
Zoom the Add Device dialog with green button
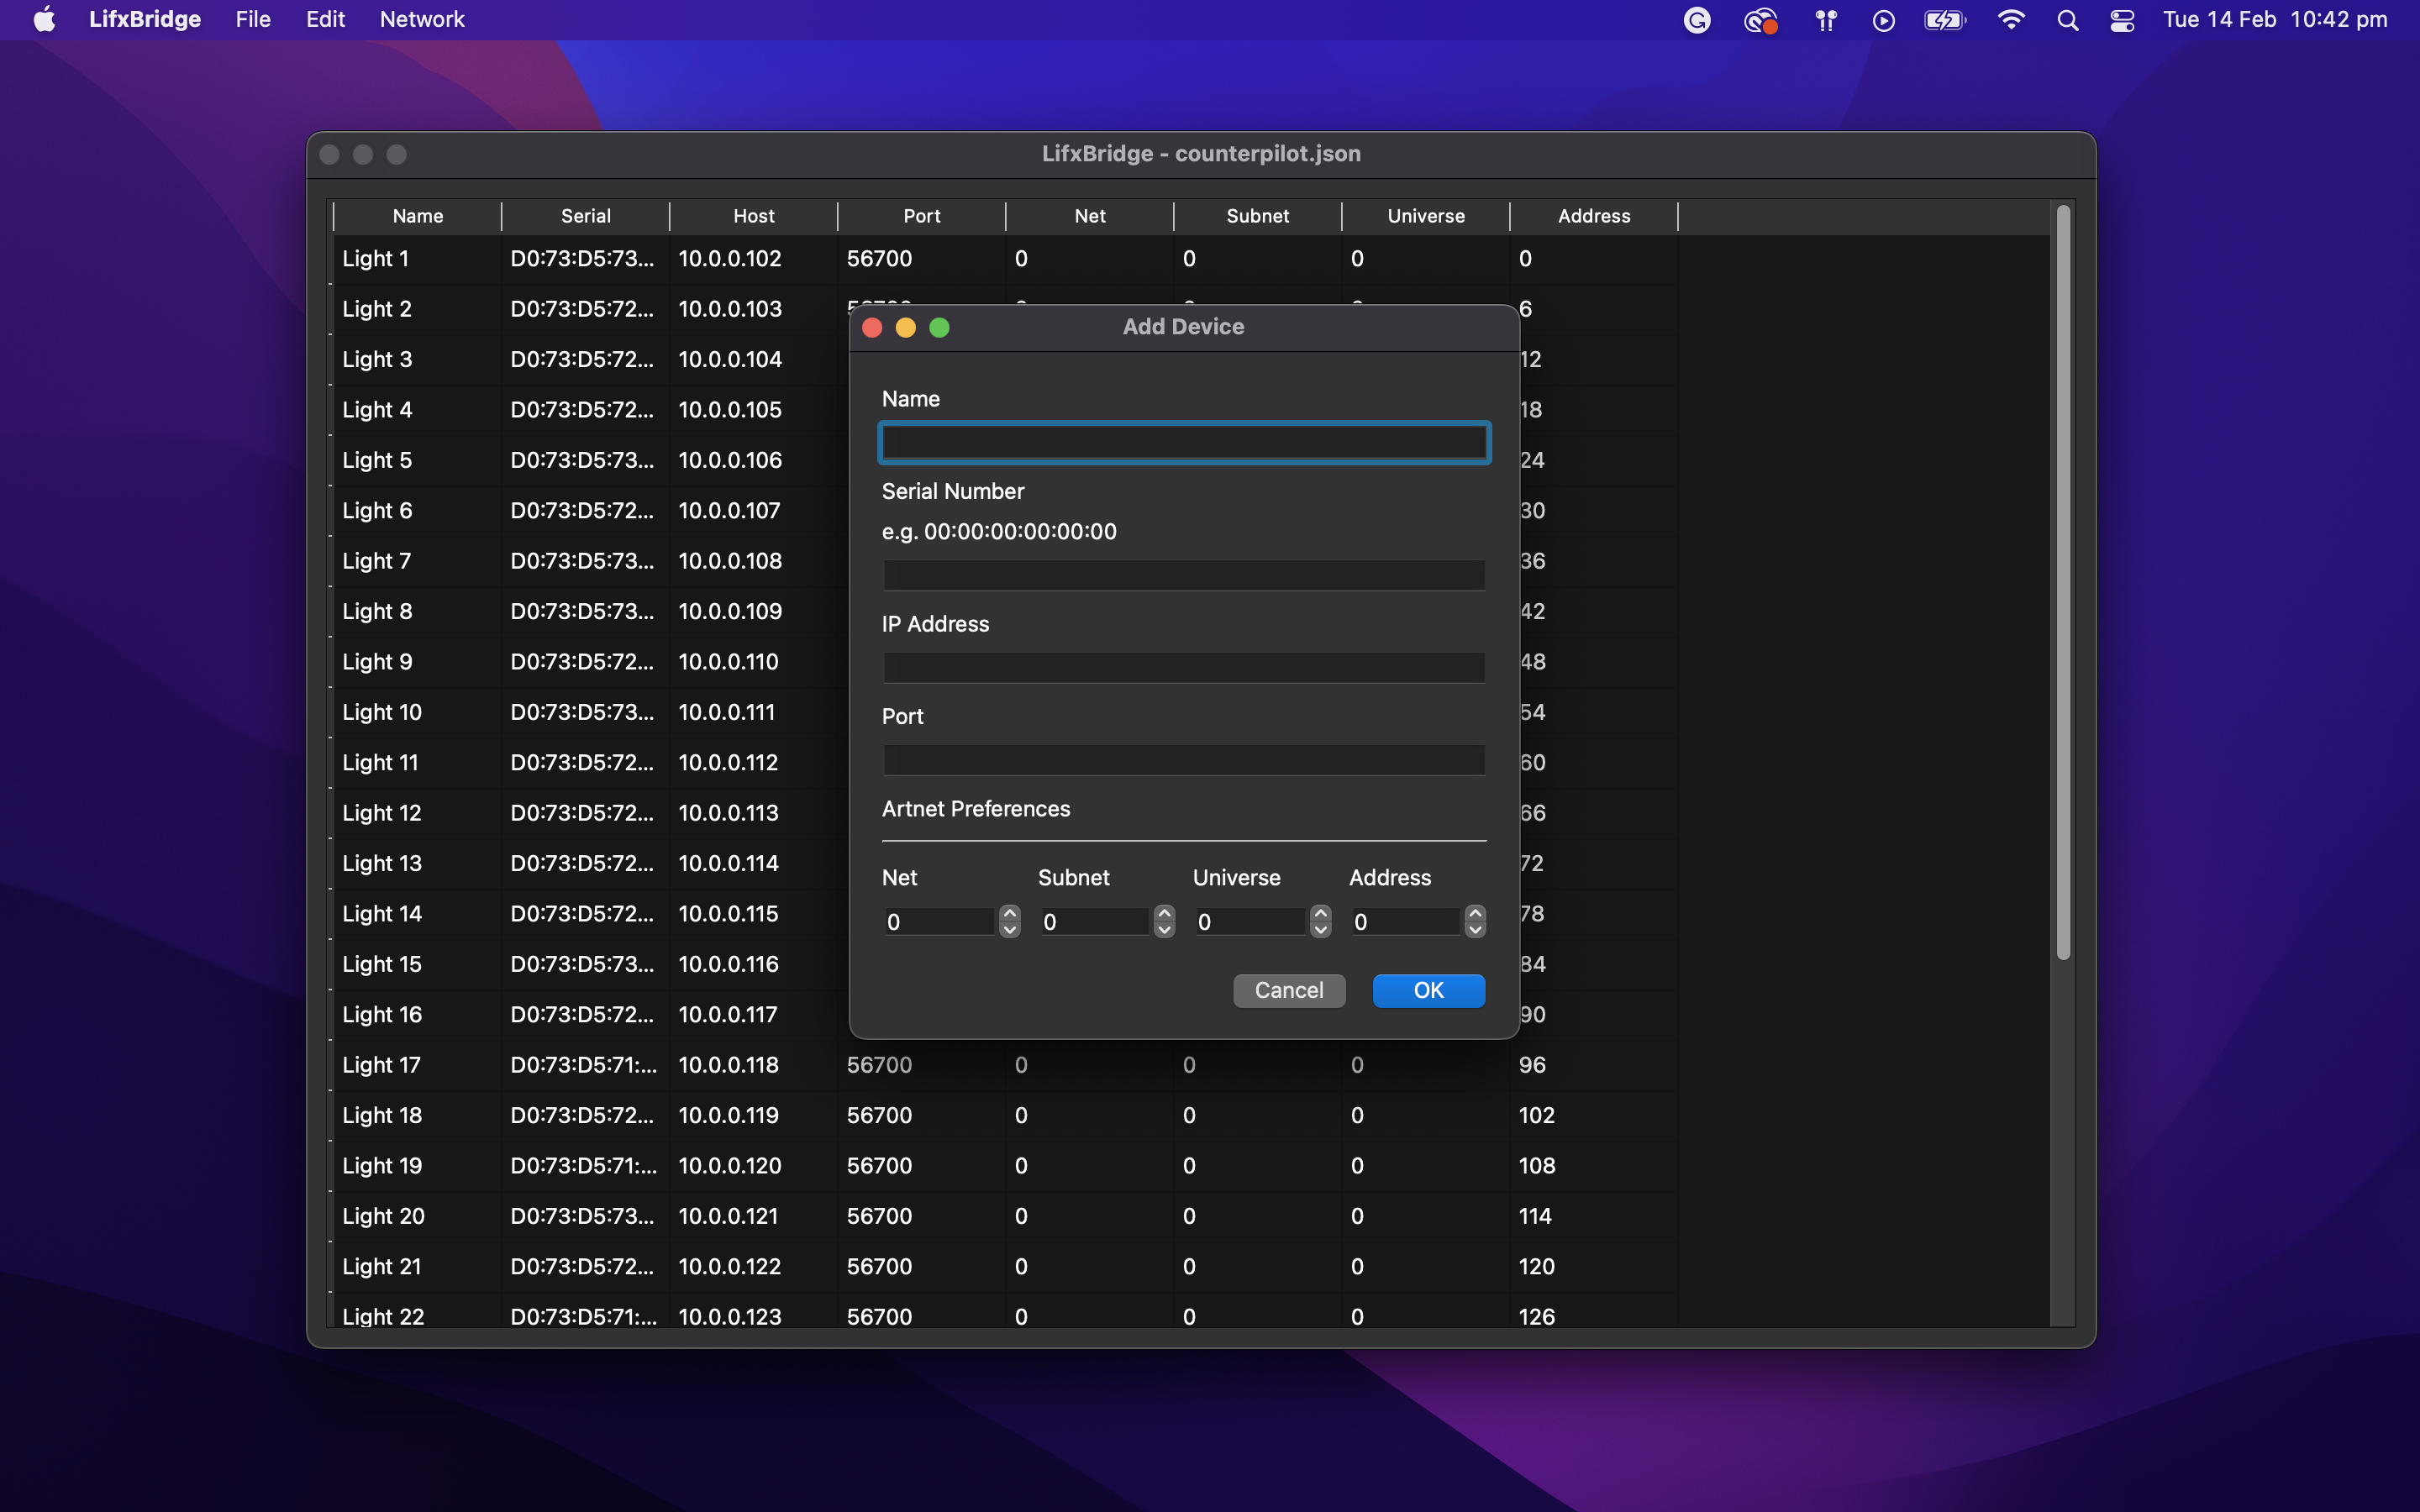tap(939, 327)
